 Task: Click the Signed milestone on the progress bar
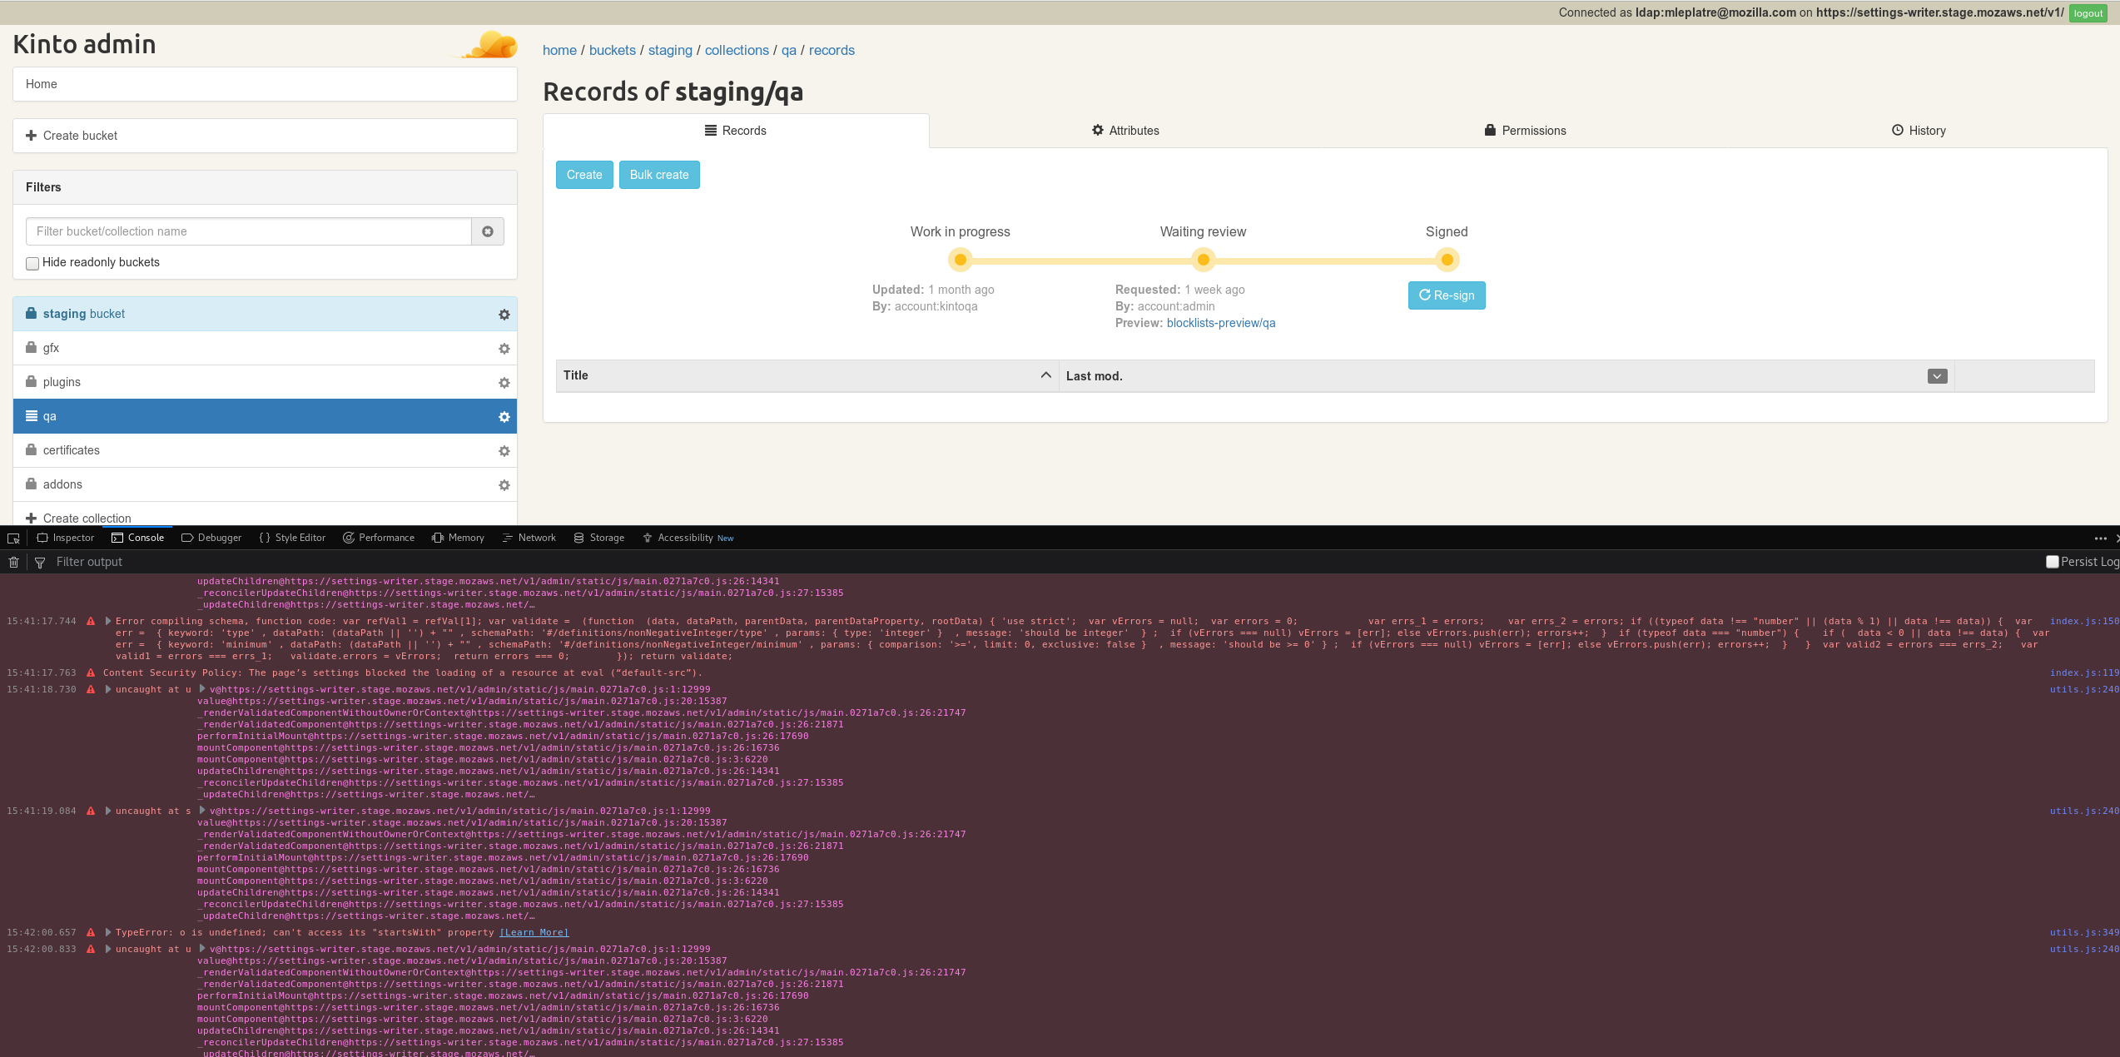tap(1447, 260)
